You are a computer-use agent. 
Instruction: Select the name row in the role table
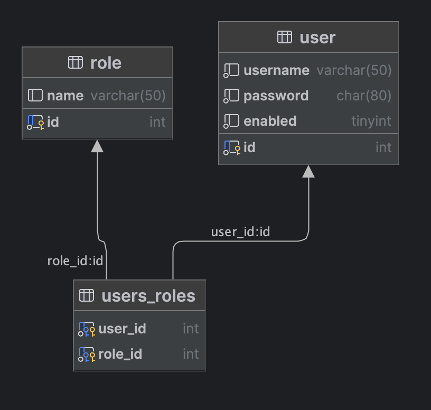coord(97,95)
